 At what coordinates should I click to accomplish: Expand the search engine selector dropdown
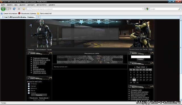(147, 9)
